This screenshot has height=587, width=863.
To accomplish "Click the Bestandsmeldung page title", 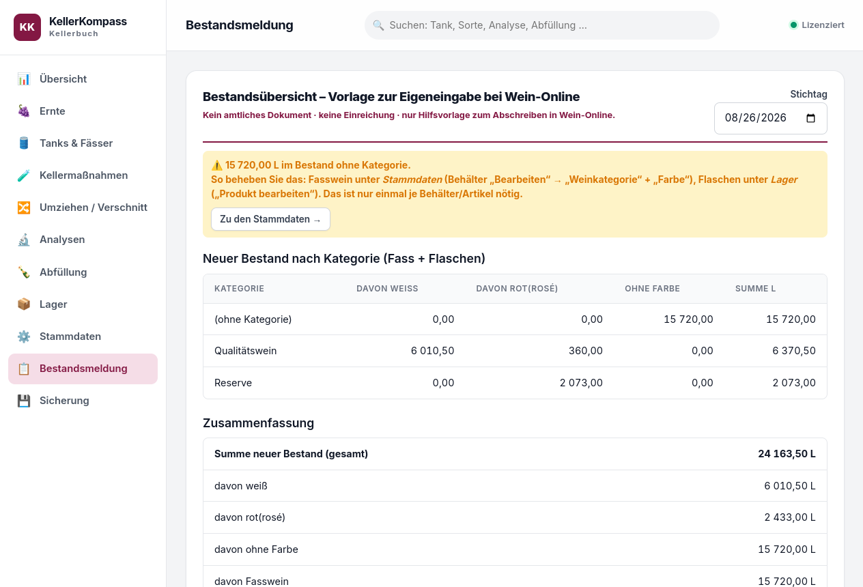I will (240, 25).
